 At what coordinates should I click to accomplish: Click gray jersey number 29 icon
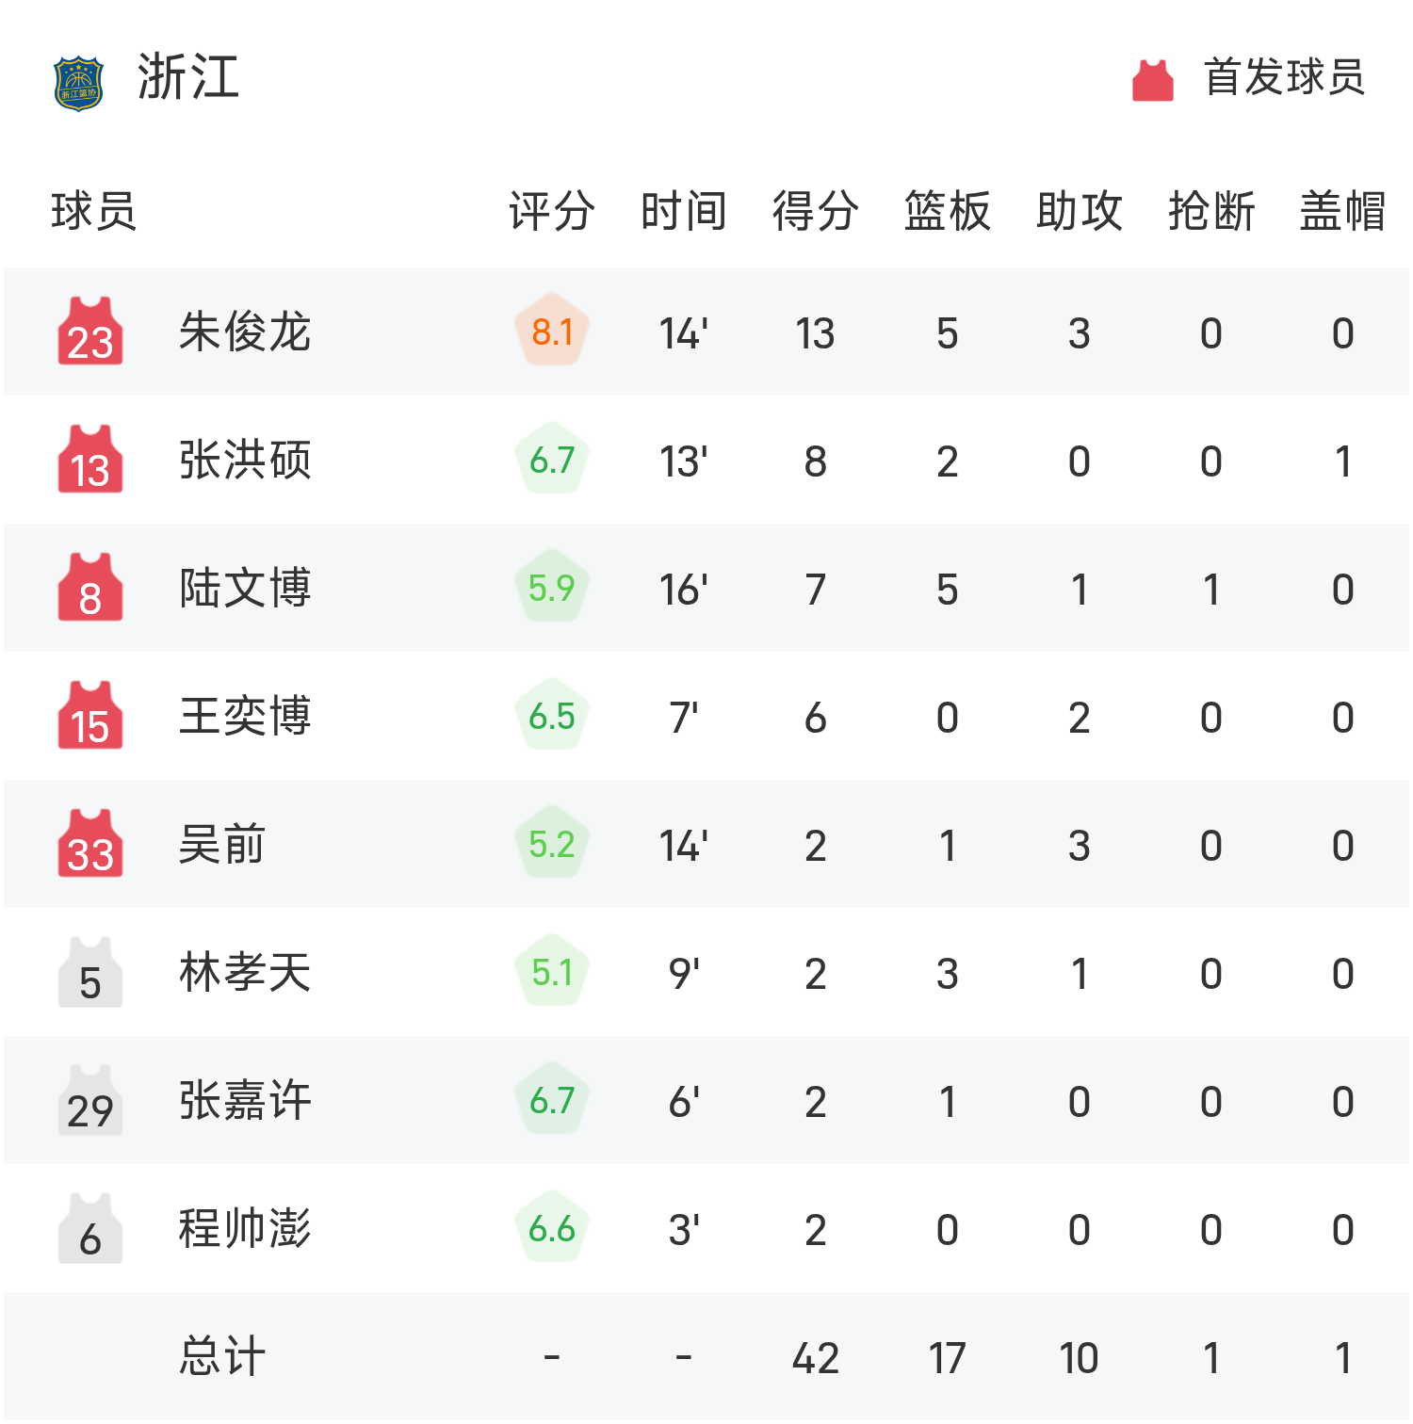coord(90,1101)
